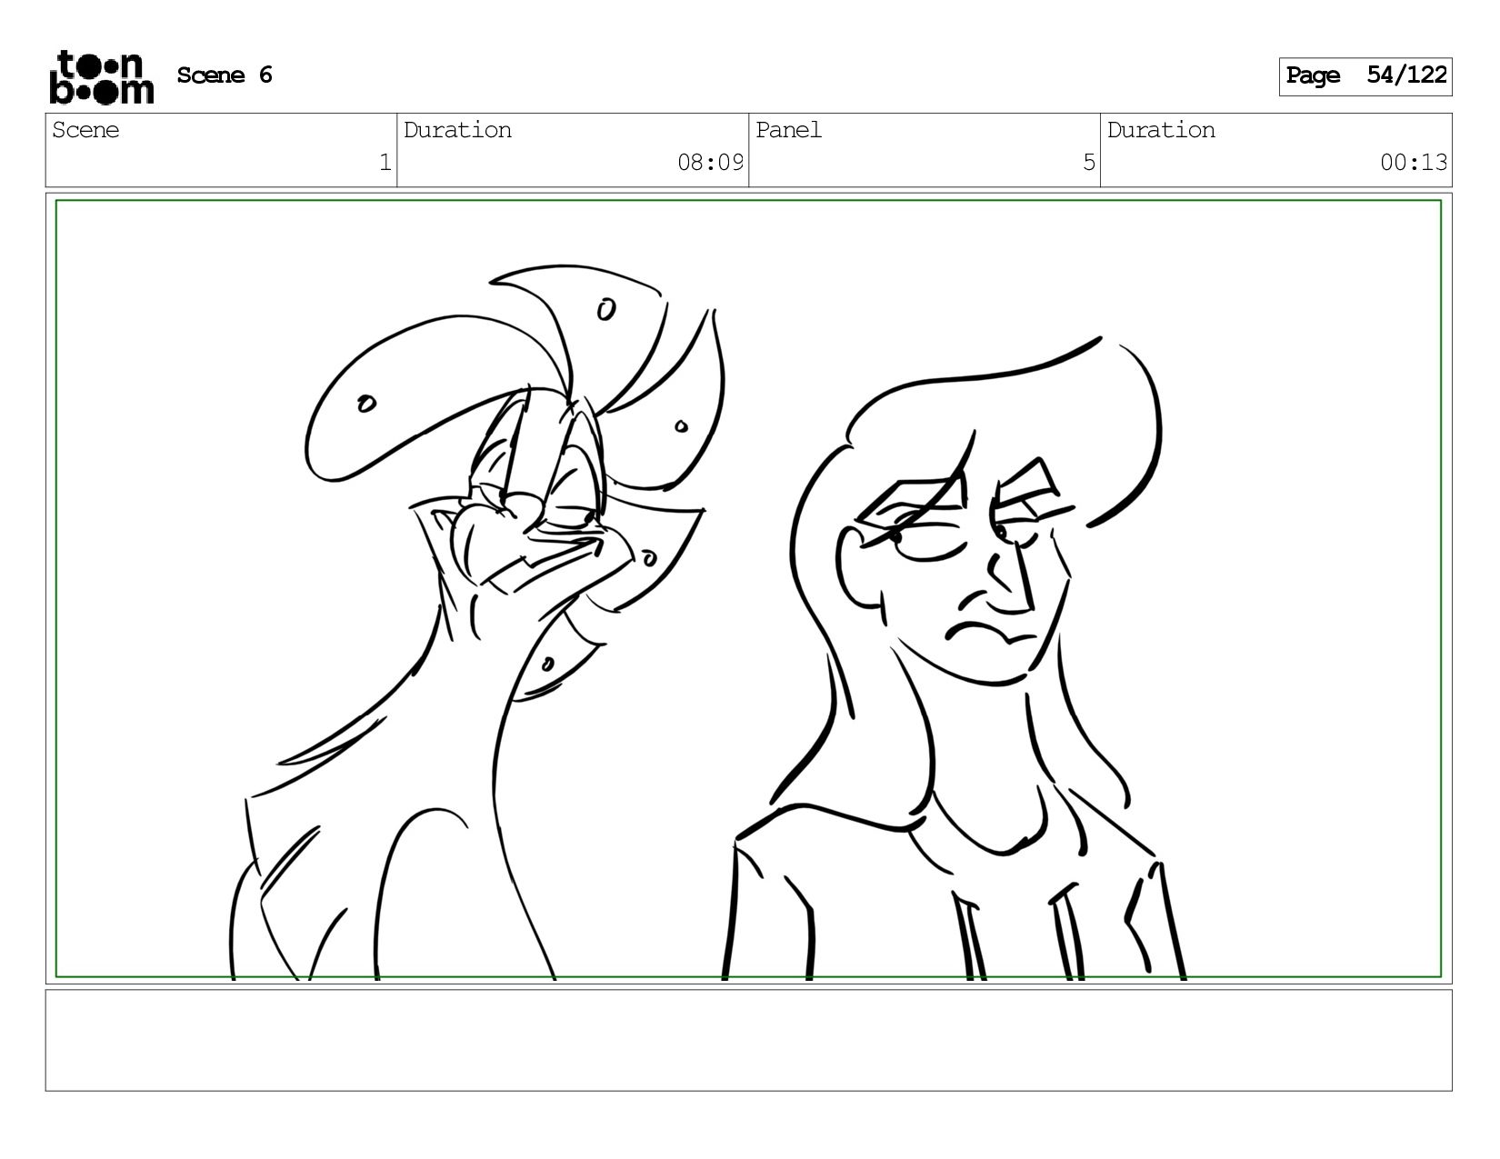Click the "Panel" column label
This screenshot has width=1500, height=1159.
point(788,130)
